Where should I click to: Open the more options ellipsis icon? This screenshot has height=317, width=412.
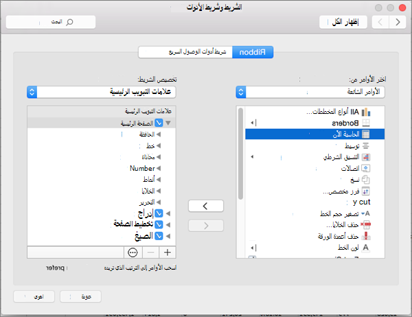[x=133, y=253]
